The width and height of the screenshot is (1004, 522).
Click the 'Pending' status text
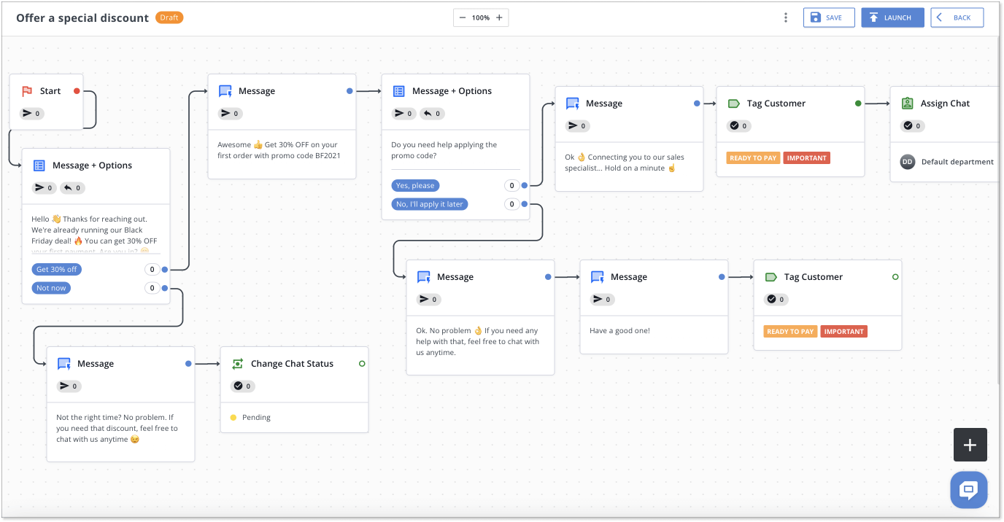(x=256, y=418)
